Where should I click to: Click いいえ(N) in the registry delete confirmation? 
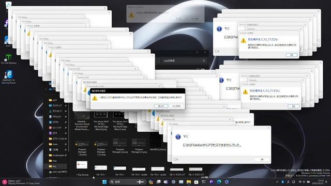point(176,106)
